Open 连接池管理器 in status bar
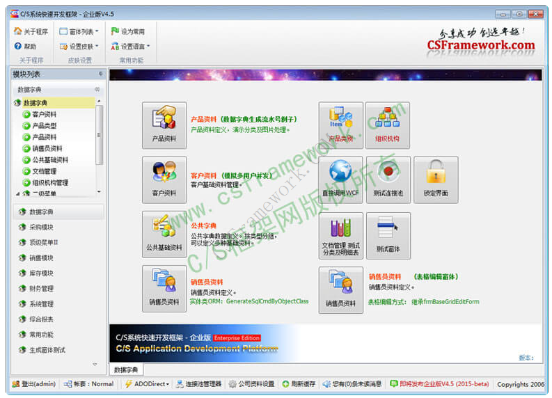 point(199,384)
